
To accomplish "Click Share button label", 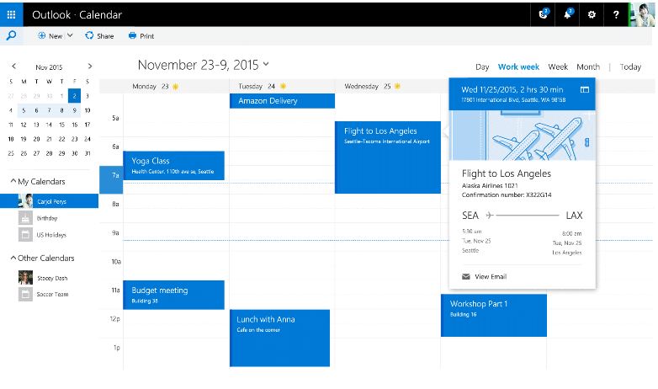I will coord(105,36).
